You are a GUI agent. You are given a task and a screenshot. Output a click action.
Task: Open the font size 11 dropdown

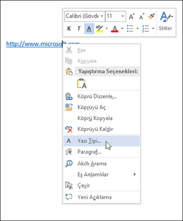(x=123, y=16)
